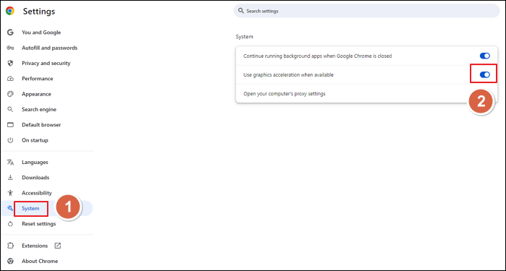Image resolution: width=506 pixels, height=271 pixels.
Task: Click the magnifier icon in the search settings bar
Action: 241,11
